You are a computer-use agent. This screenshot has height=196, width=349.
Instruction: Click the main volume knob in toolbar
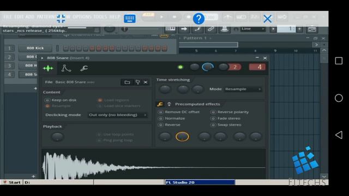110,29
